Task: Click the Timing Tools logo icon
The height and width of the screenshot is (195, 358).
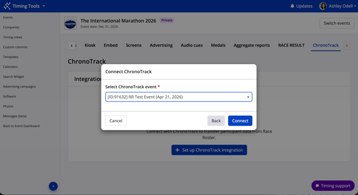Action: 7,6
